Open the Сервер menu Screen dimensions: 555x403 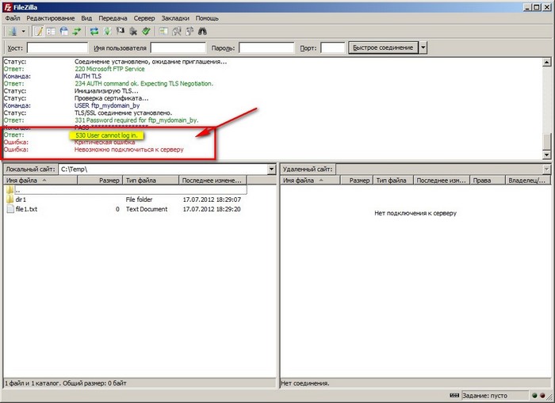144,18
